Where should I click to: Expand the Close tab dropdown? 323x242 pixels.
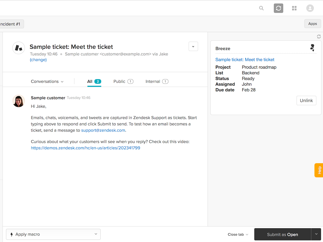click(x=238, y=234)
